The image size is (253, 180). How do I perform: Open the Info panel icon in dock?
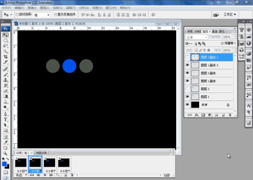[x=249, y=43]
